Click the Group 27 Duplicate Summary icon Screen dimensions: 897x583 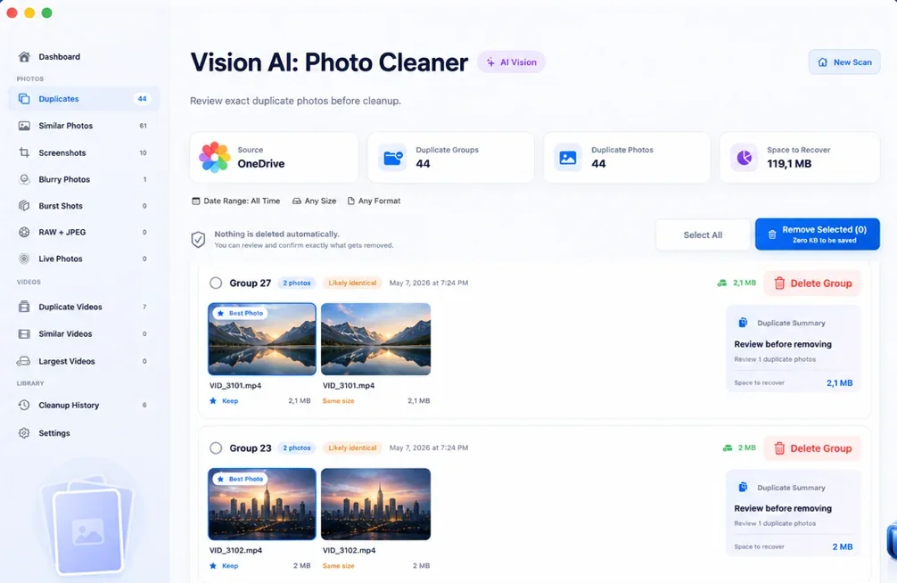[x=743, y=323]
